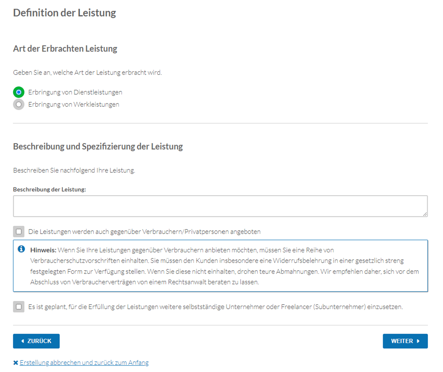Click the bold field label Beschreibung der Leistung:
Image resolution: width=443 pixels, height=372 pixels.
[50, 189]
